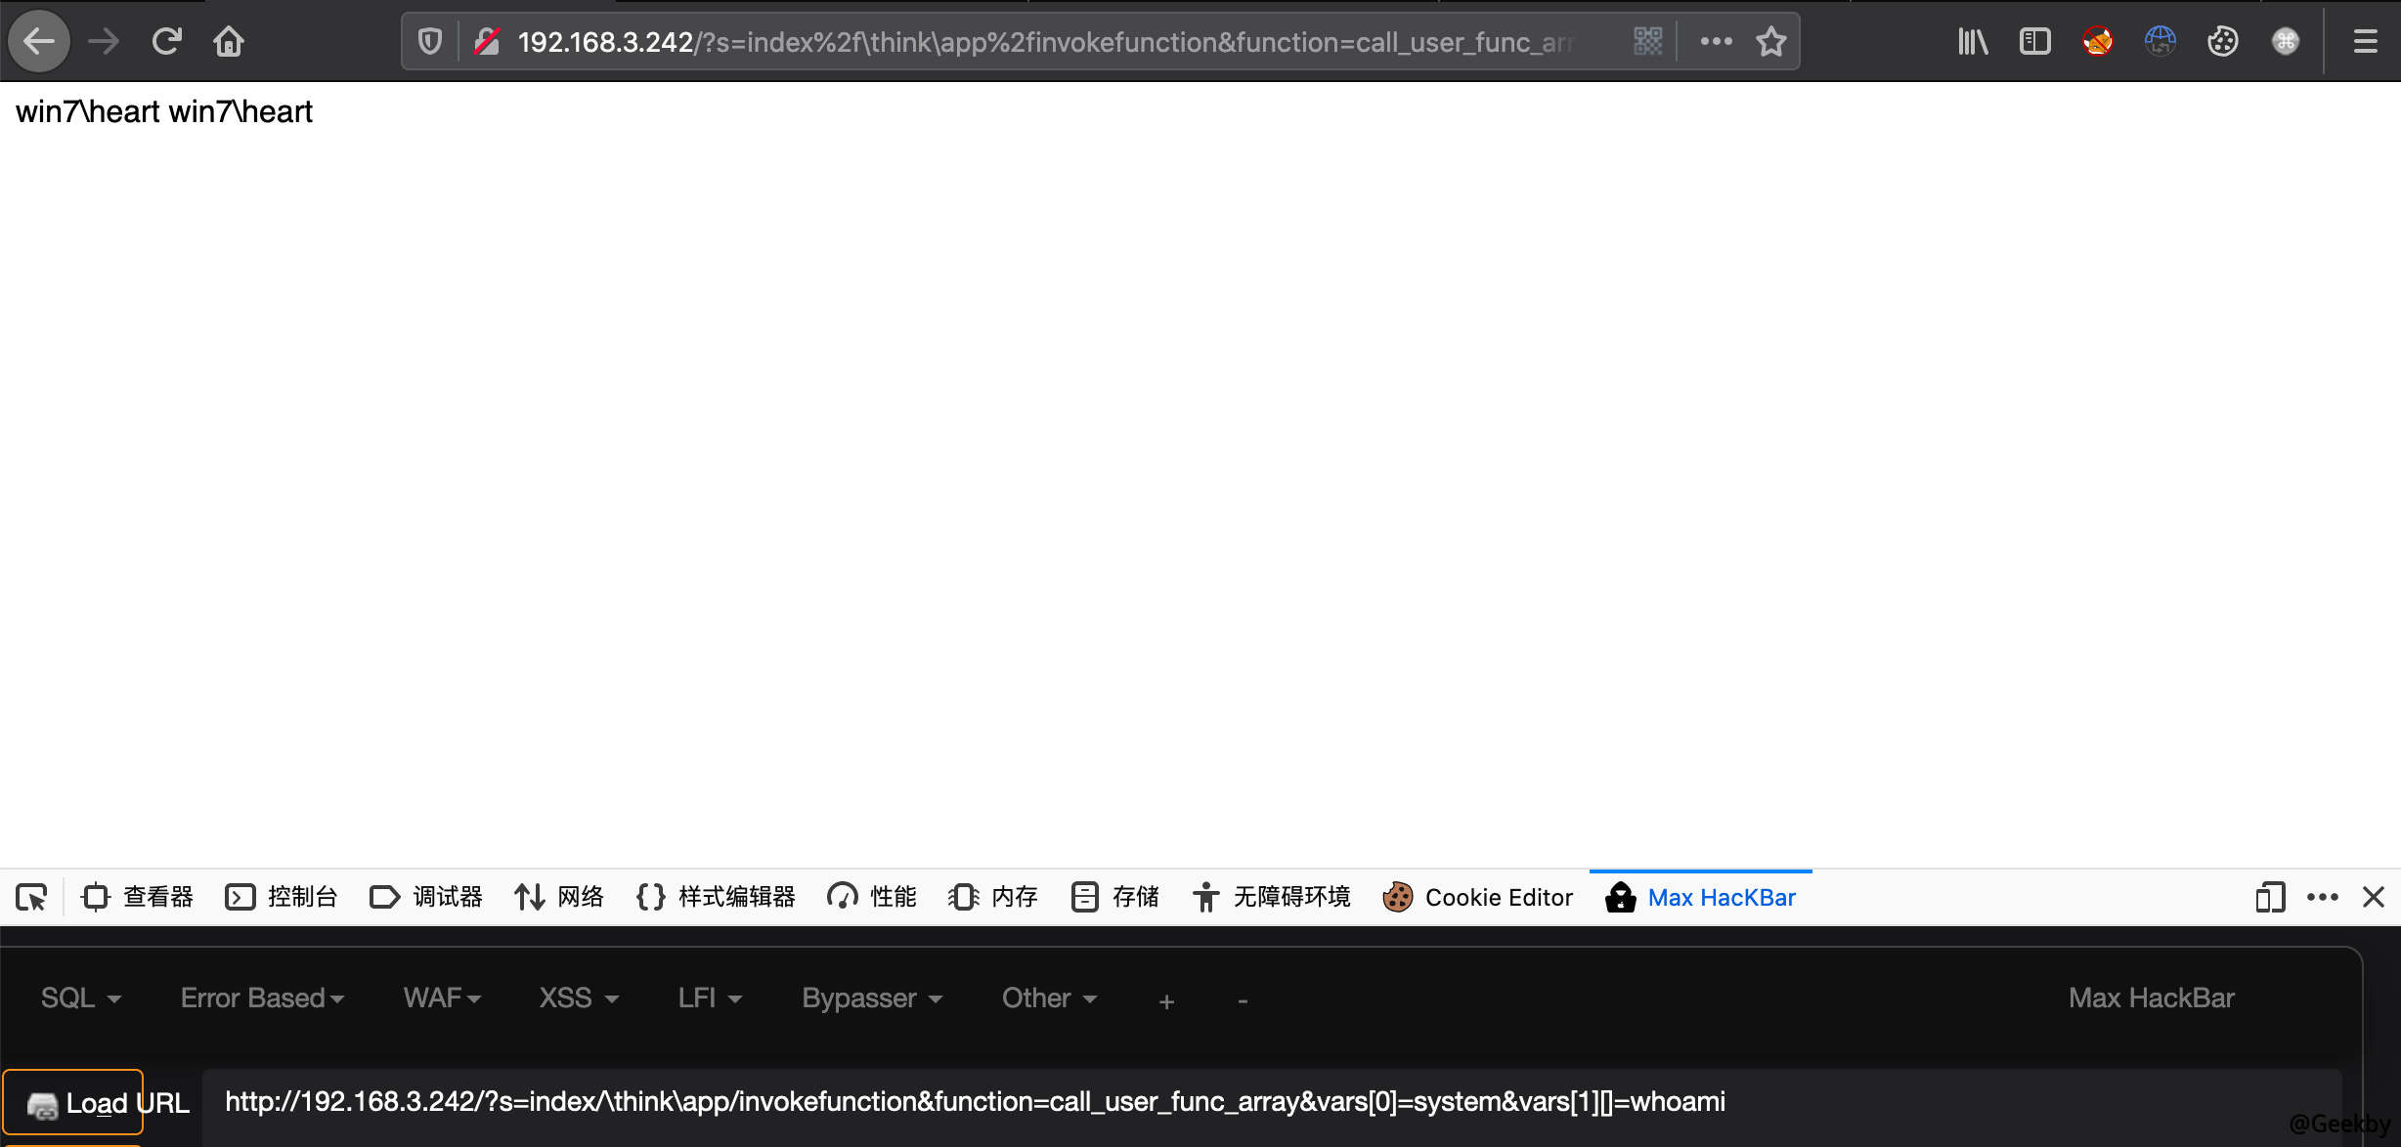Screen dimensions: 2401x1147
Task: Activate the element picker in DevTools
Action: point(31,897)
